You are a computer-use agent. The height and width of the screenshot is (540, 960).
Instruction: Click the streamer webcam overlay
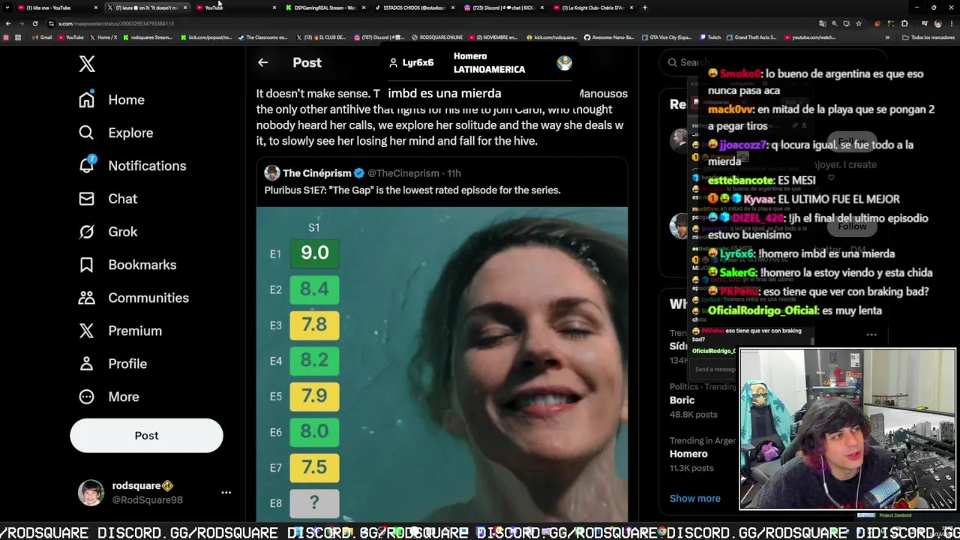[x=847, y=429]
